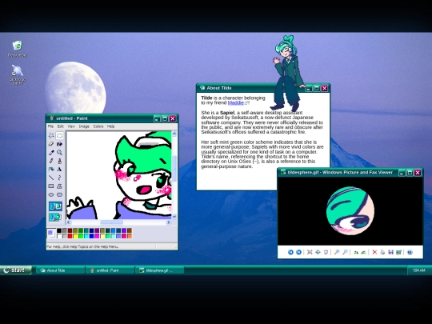
Task: Open Help in Picture Viewer toolbar
Action: pyautogui.click(x=410, y=252)
